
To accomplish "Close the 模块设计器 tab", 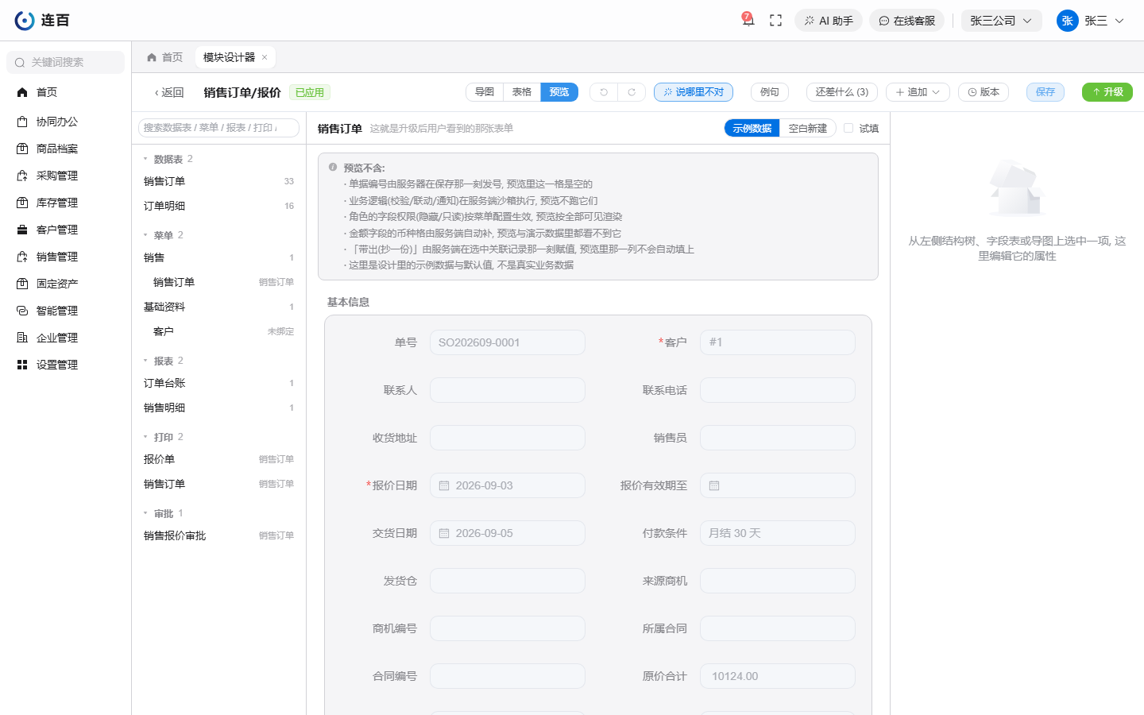I will pos(265,57).
